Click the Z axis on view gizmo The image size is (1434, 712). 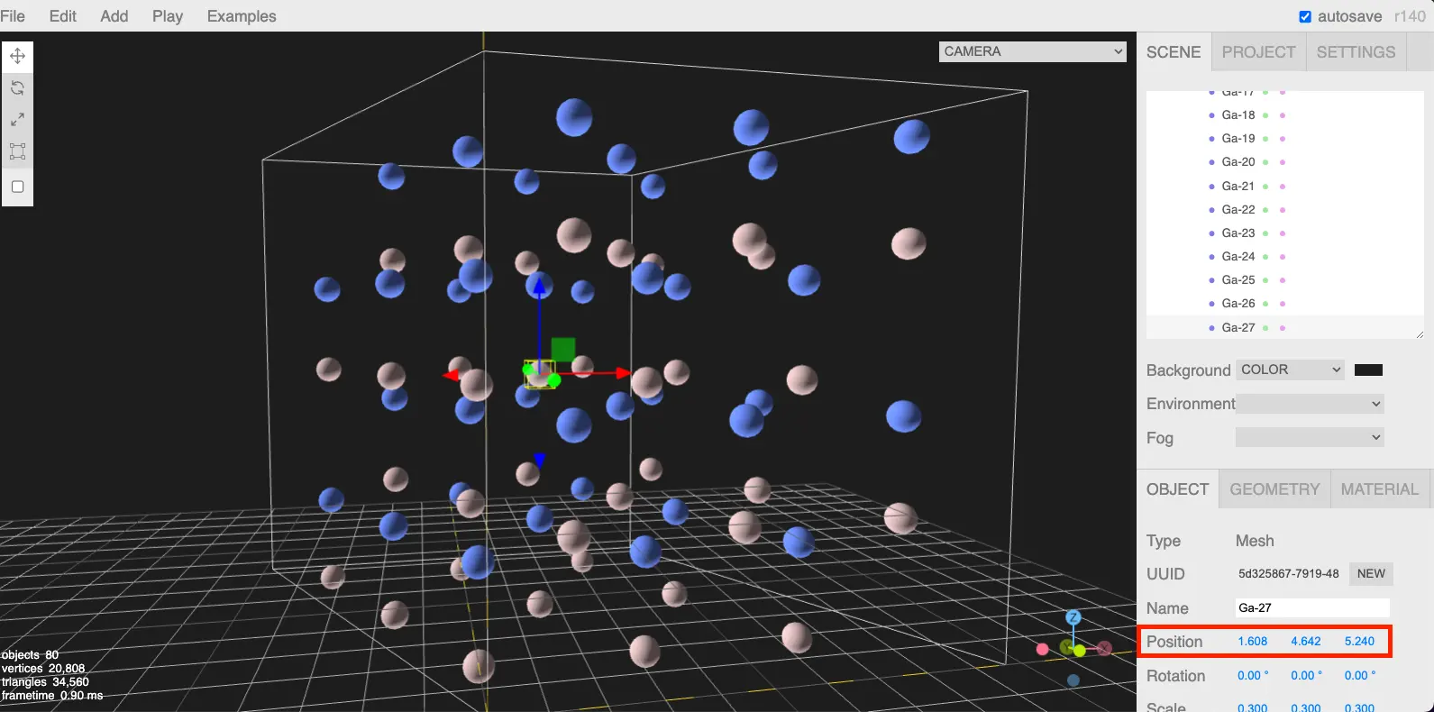1073,617
